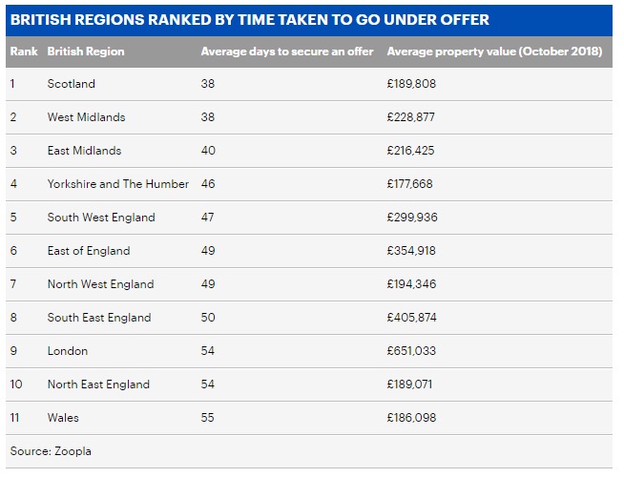Select the North East England cell

click(x=98, y=384)
